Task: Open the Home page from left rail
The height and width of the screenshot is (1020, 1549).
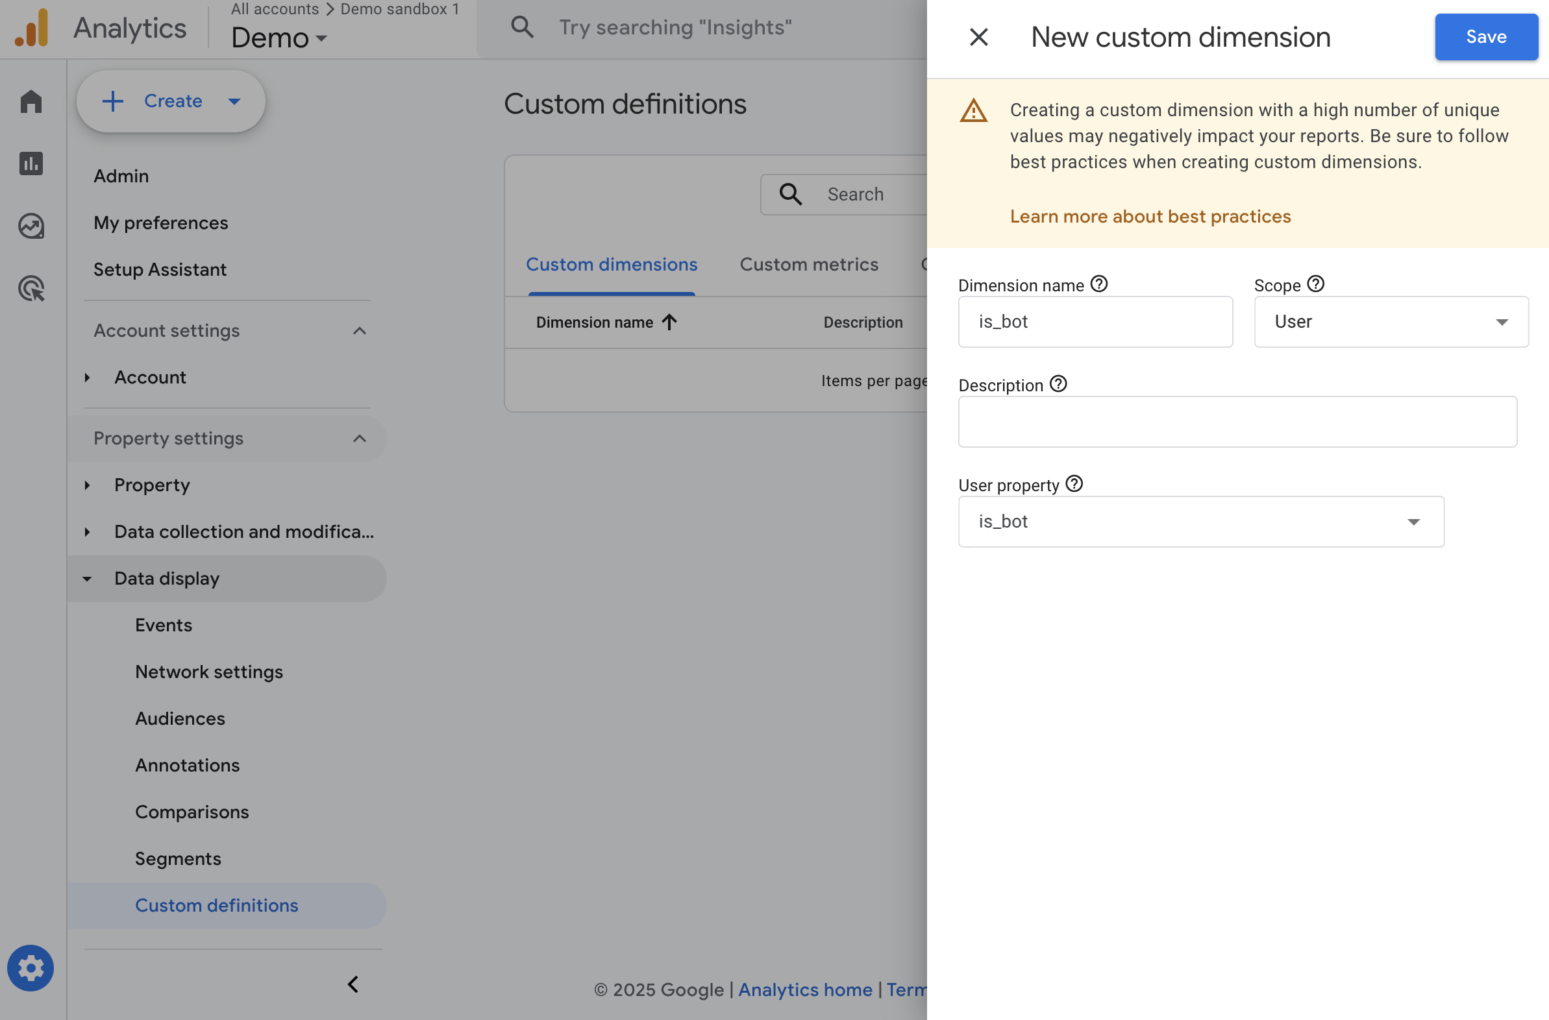Action: (31, 101)
